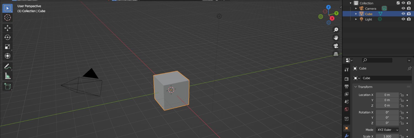
Task: Click the red X axis gizmo ball
Action: (x=332, y=18)
